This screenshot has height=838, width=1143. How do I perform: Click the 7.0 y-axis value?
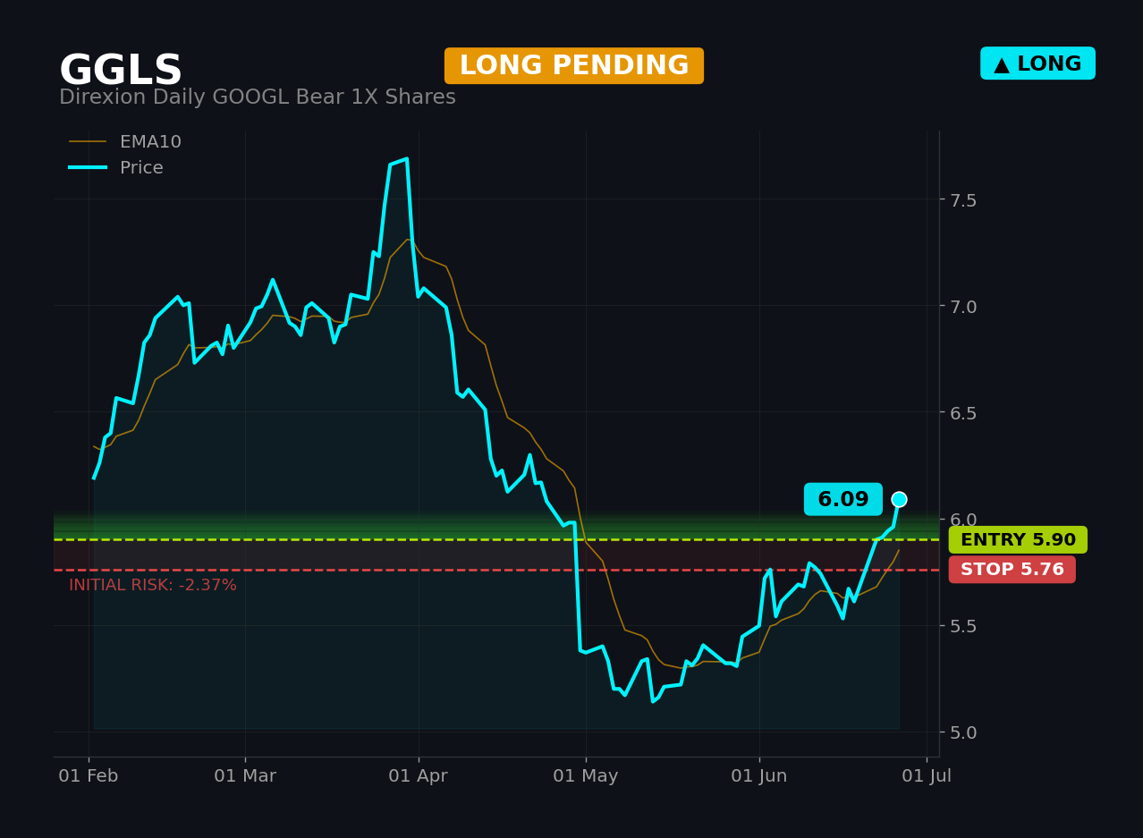pyautogui.click(x=963, y=307)
